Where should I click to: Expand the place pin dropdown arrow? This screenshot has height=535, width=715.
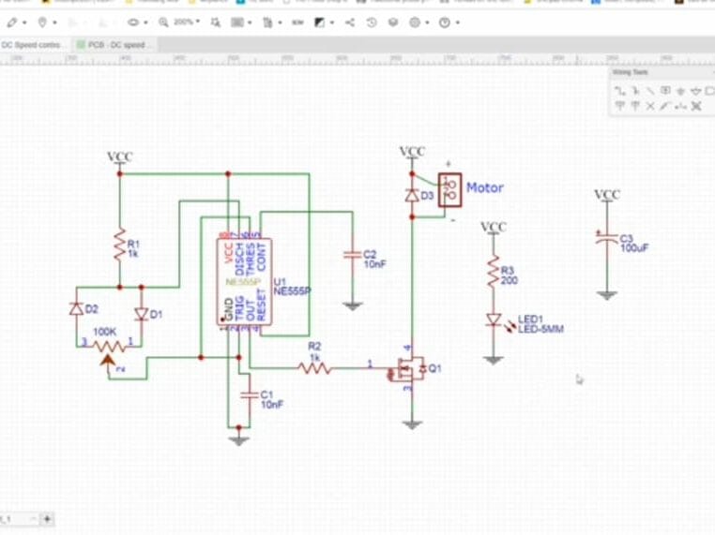tap(54, 22)
